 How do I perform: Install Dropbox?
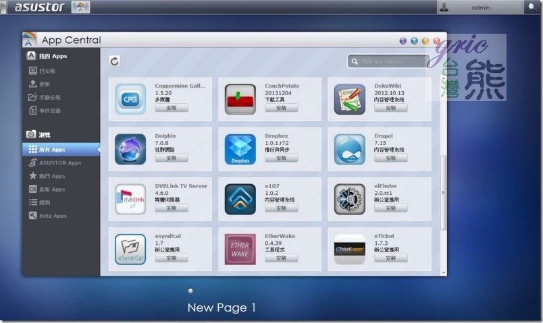tap(281, 158)
